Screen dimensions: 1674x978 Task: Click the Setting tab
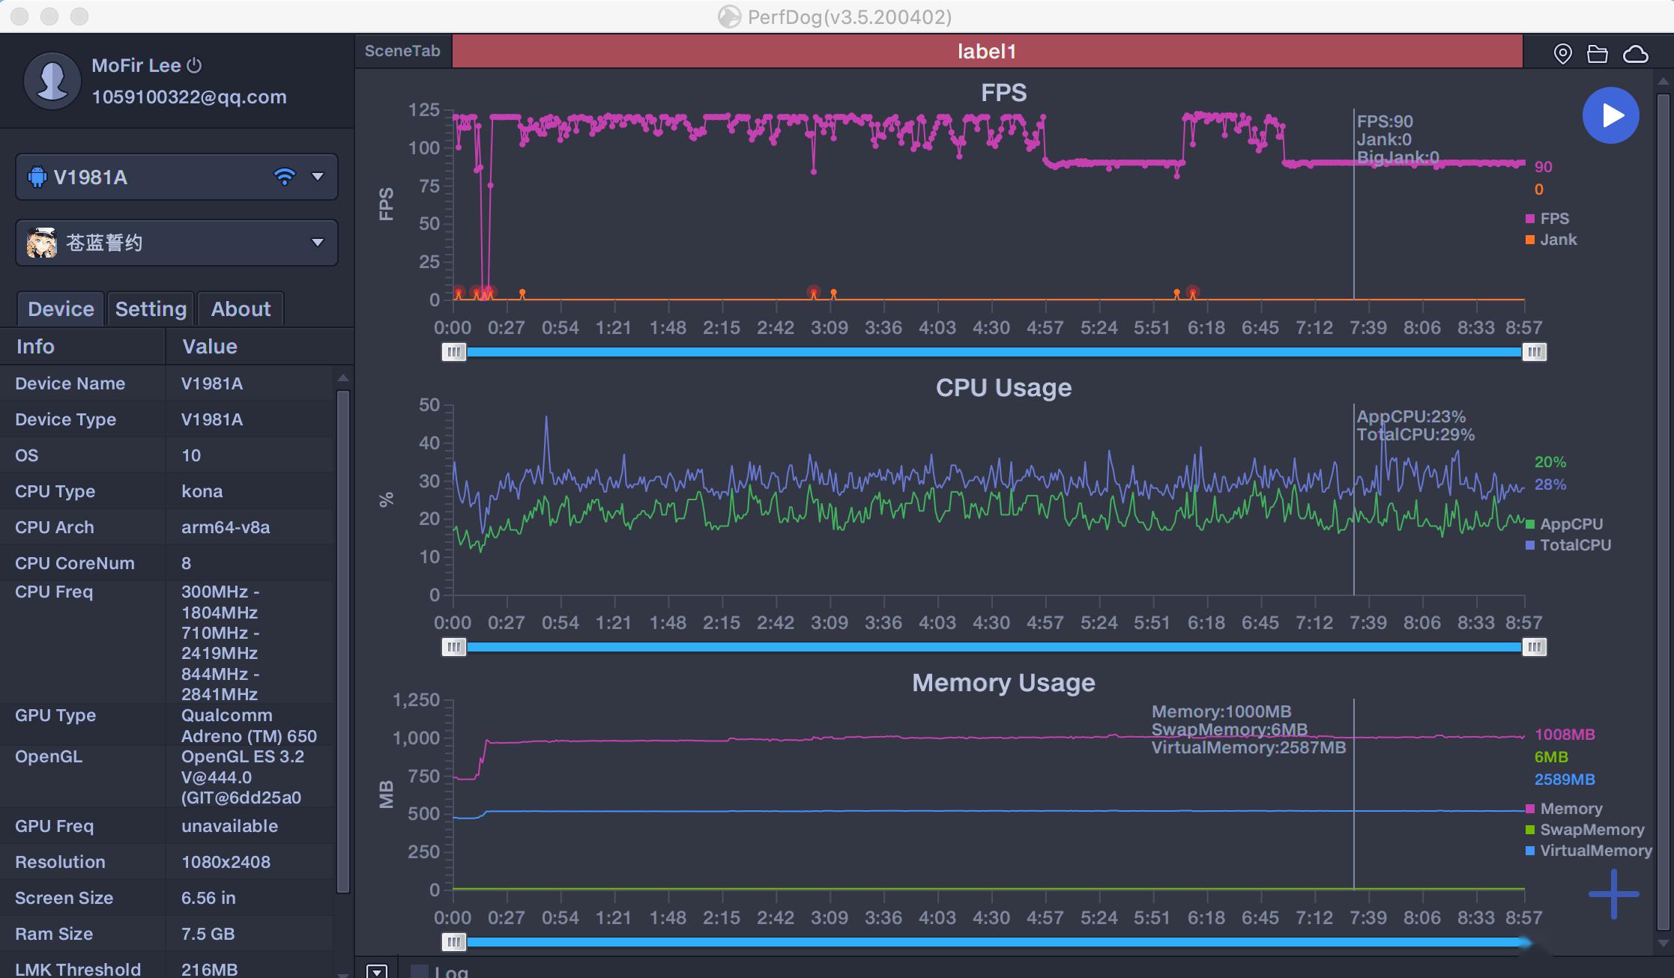pos(151,309)
